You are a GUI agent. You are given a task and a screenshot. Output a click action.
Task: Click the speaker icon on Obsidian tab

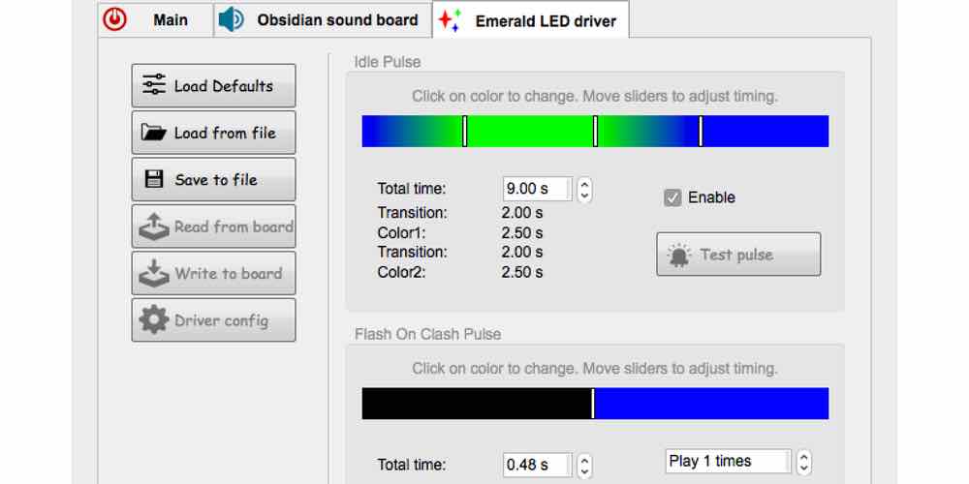(x=231, y=19)
